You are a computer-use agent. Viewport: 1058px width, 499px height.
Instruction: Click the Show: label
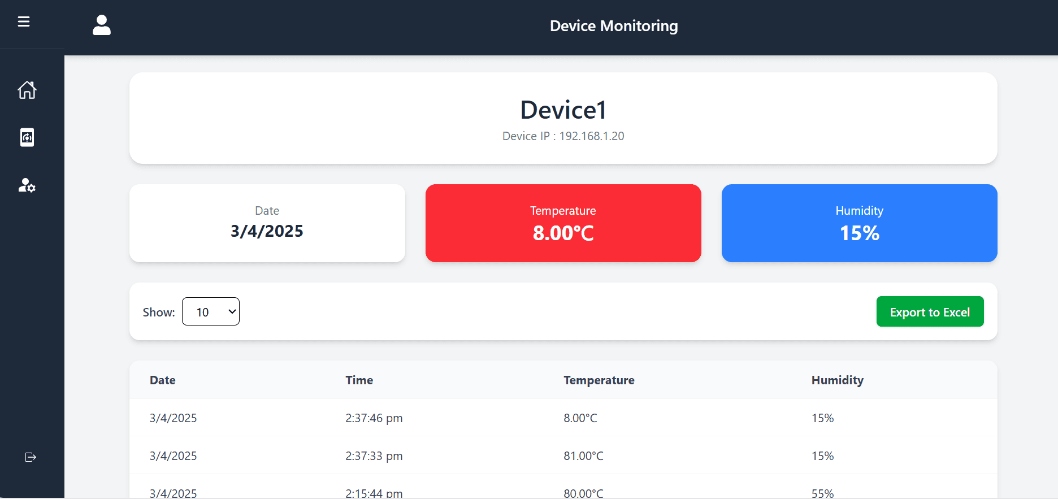pos(159,313)
